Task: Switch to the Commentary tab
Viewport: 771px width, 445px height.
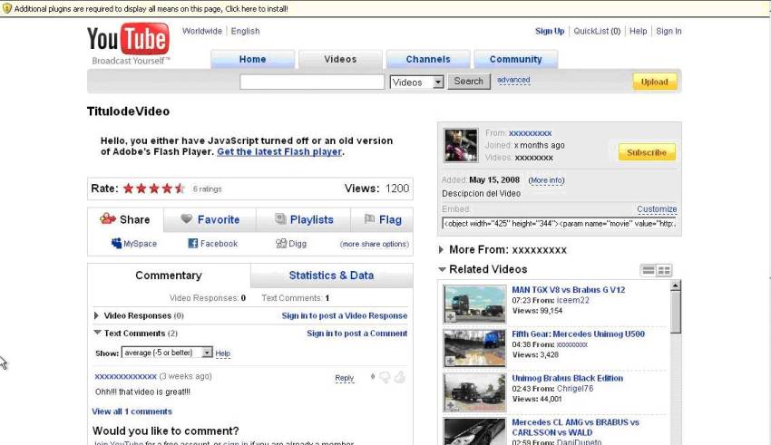Action: [x=169, y=276]
